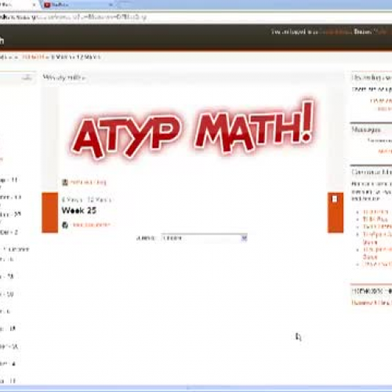Screen dimensions: 392x392
Task: Click the Messages block heading
Action: tap(366, 129)
